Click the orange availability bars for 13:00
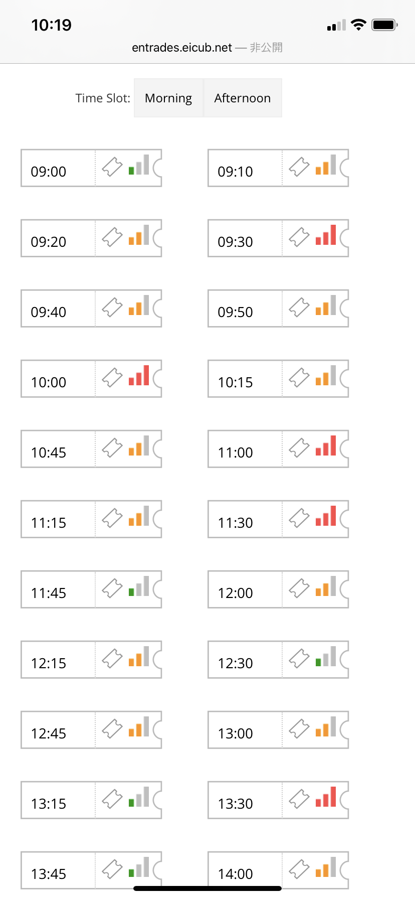Screen dimensions: 415x899 326,726
